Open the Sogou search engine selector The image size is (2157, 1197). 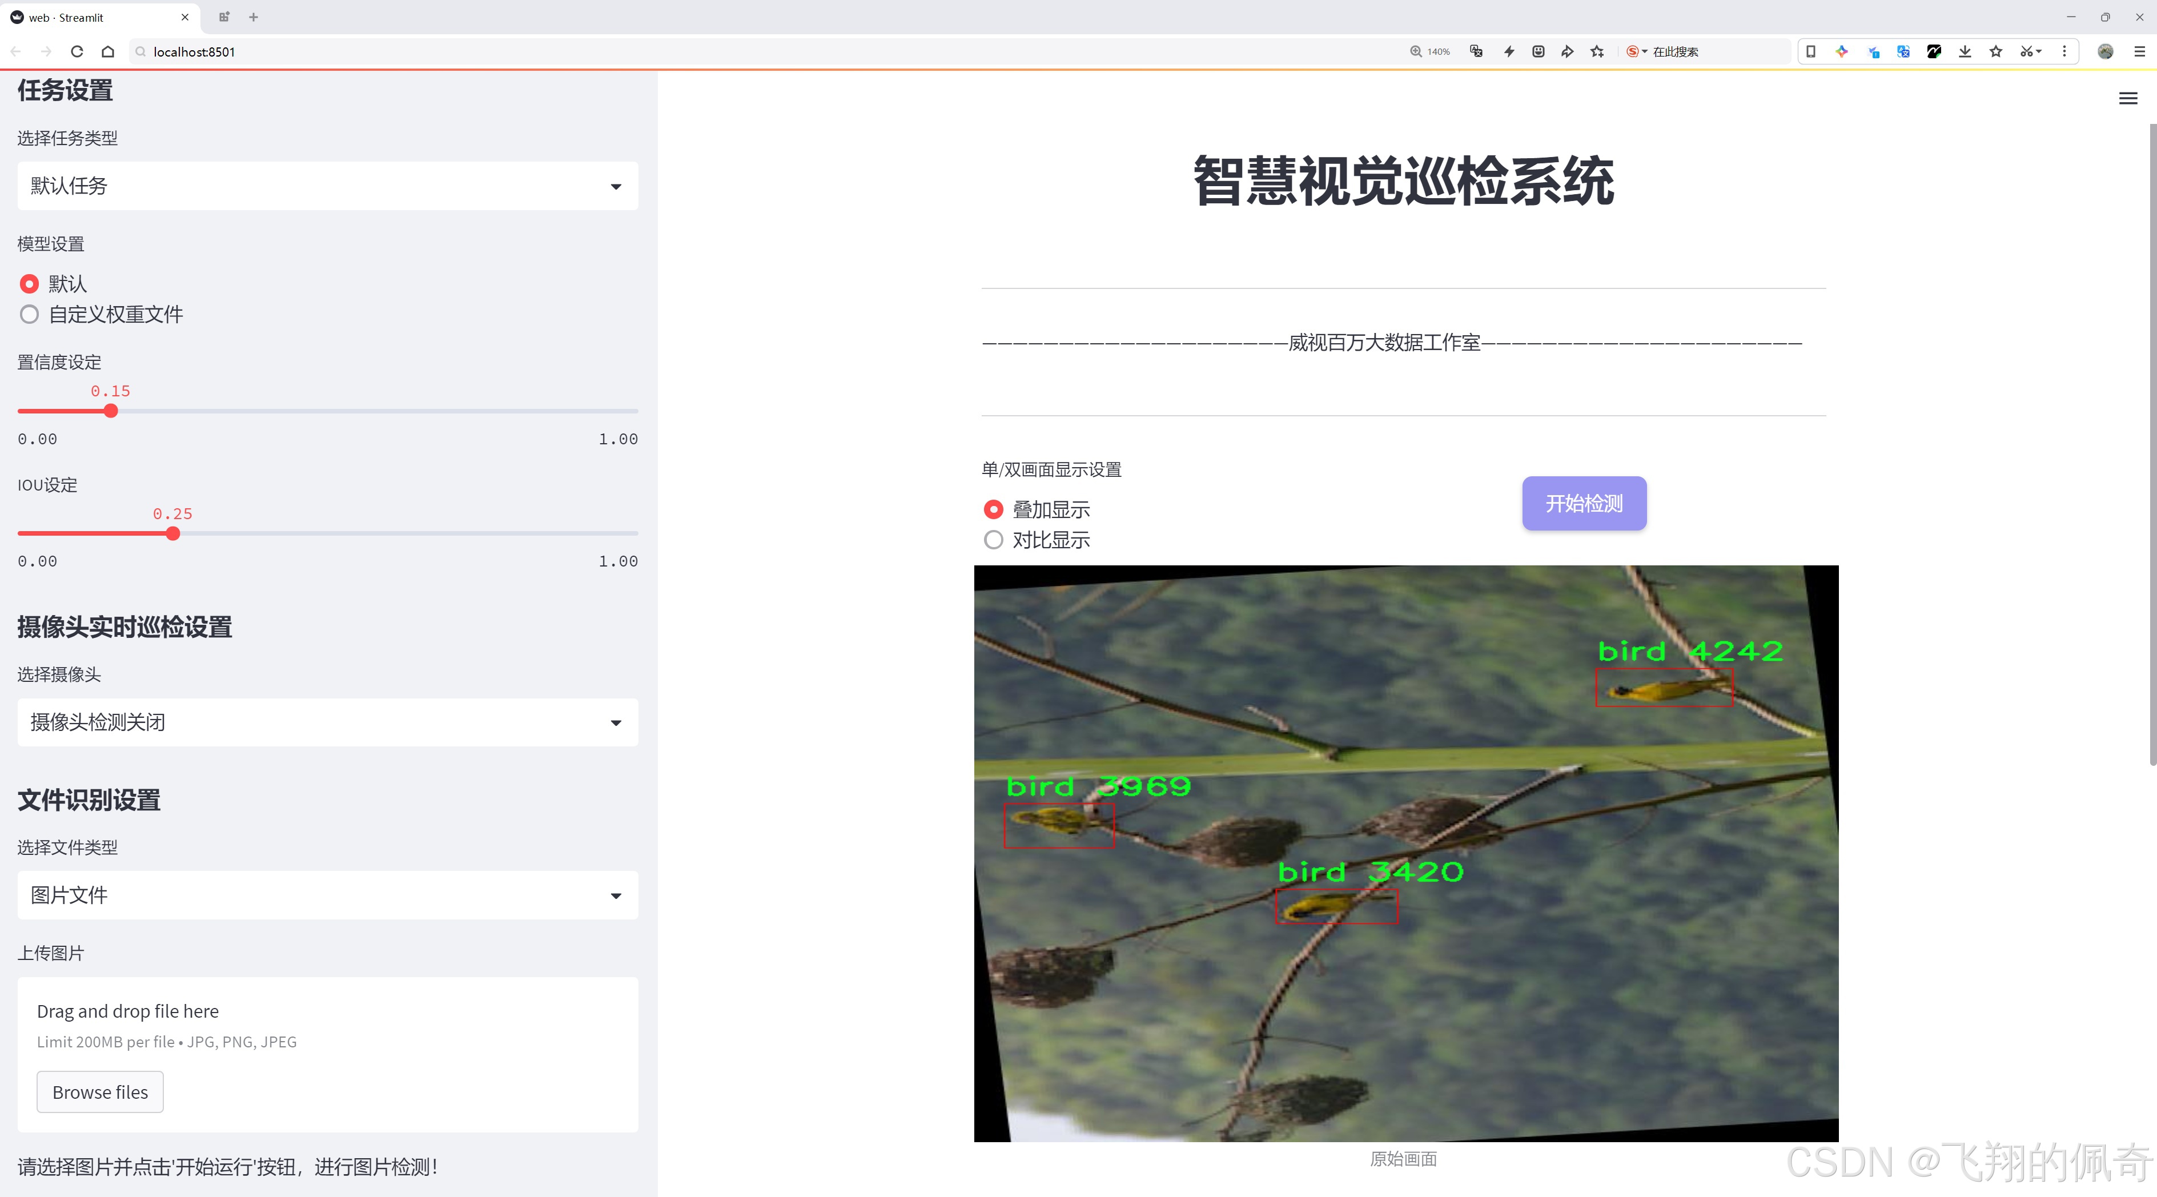pyautogui.click(x=1636, y=51)
